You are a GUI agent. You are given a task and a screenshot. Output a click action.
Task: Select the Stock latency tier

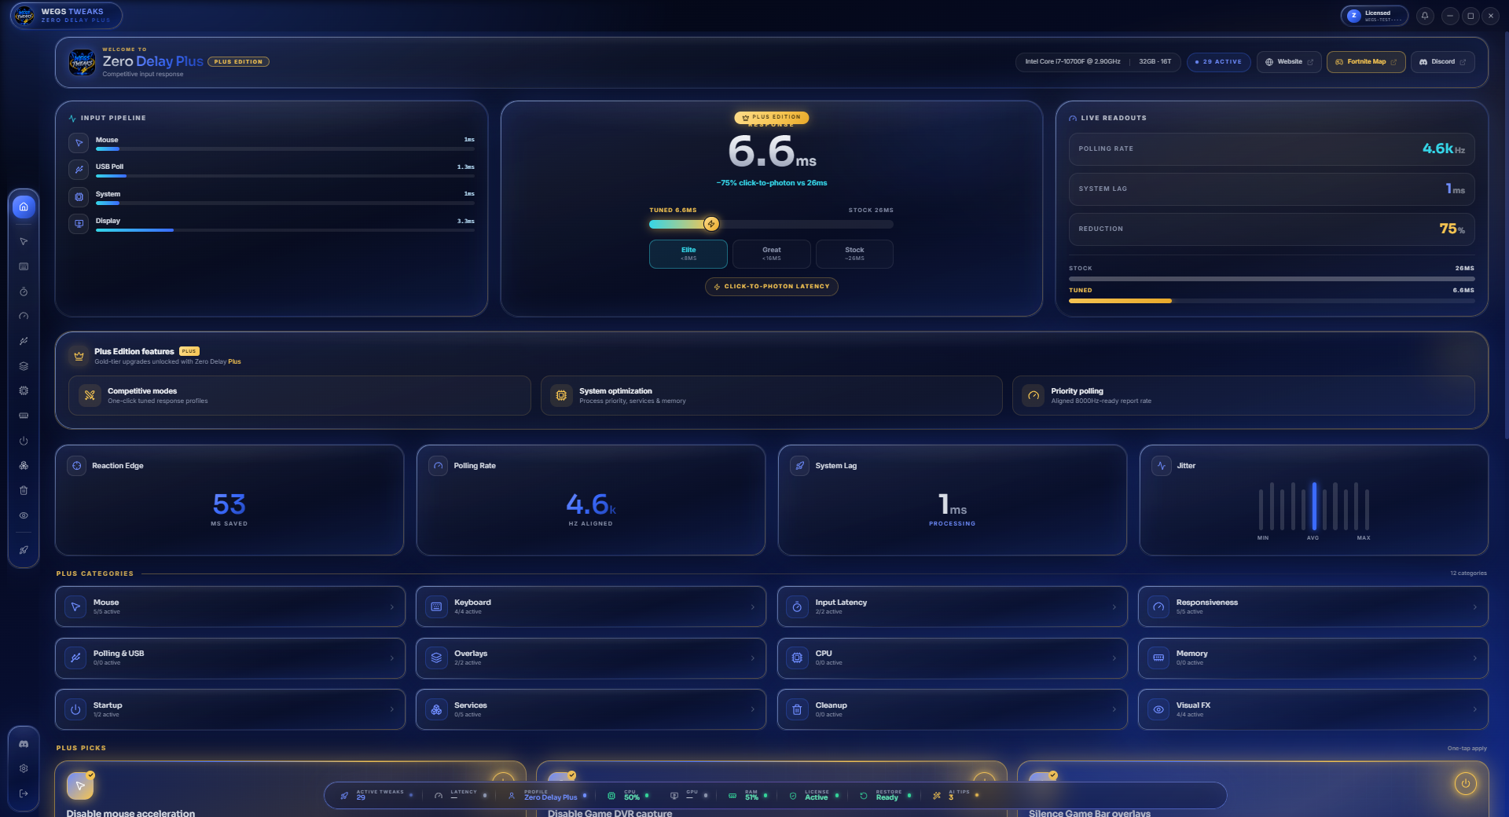pyautogui.click(x=854, y=254)
